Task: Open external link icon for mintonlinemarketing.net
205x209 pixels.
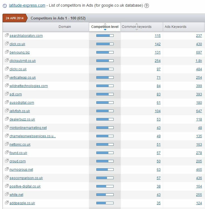Action: point(7,127)
